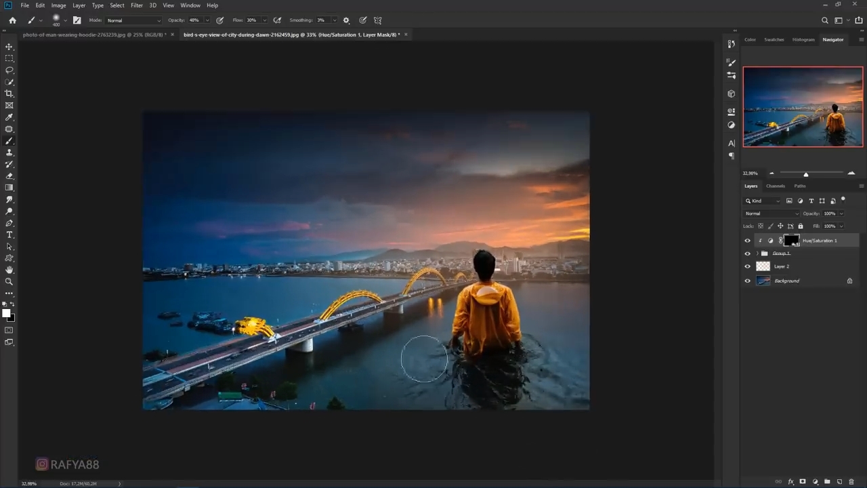Open smoothing options gear icon
This screenshot has width=867, height=488.
347,20
